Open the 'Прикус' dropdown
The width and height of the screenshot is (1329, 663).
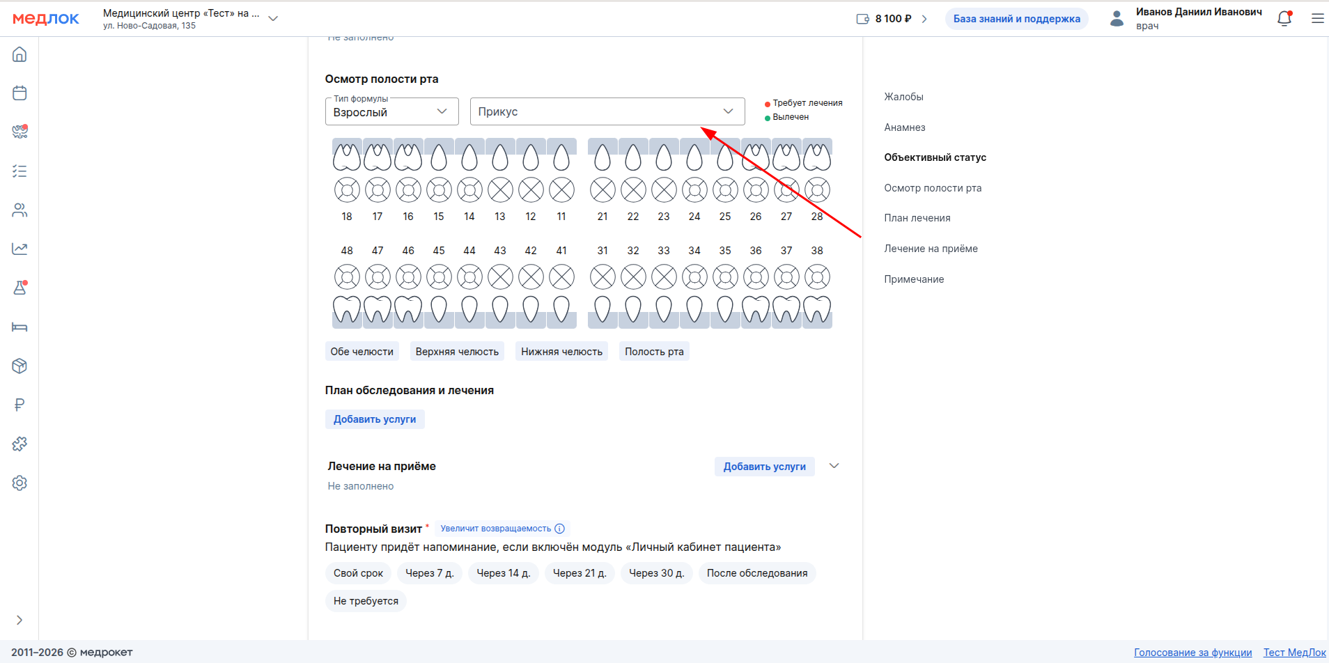607,111
